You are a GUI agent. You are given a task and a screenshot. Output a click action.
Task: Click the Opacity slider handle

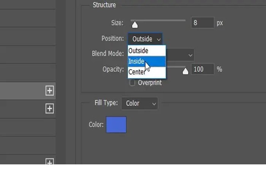coord(185,71)
